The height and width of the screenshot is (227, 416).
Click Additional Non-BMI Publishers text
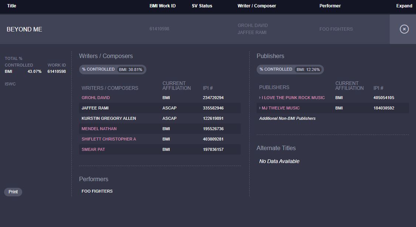pos(287,118)
